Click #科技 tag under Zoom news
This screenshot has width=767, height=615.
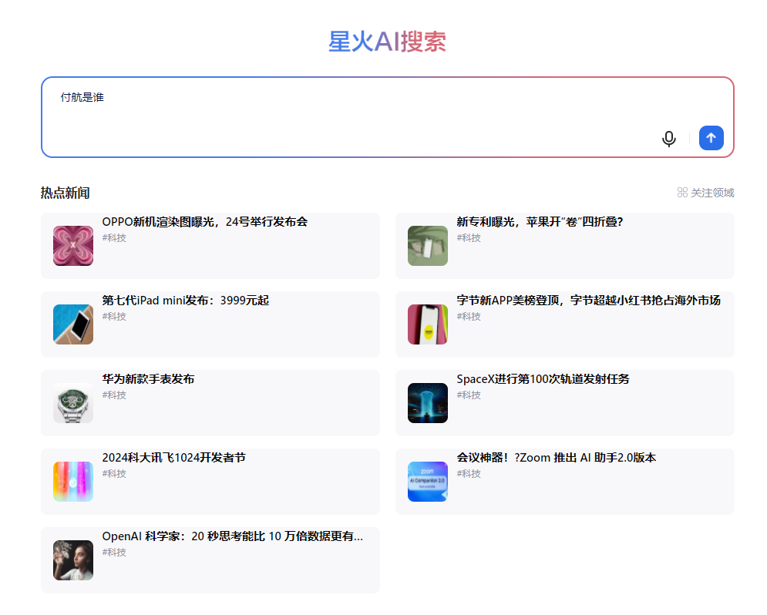pyautogui.click(x=469, y=474)
